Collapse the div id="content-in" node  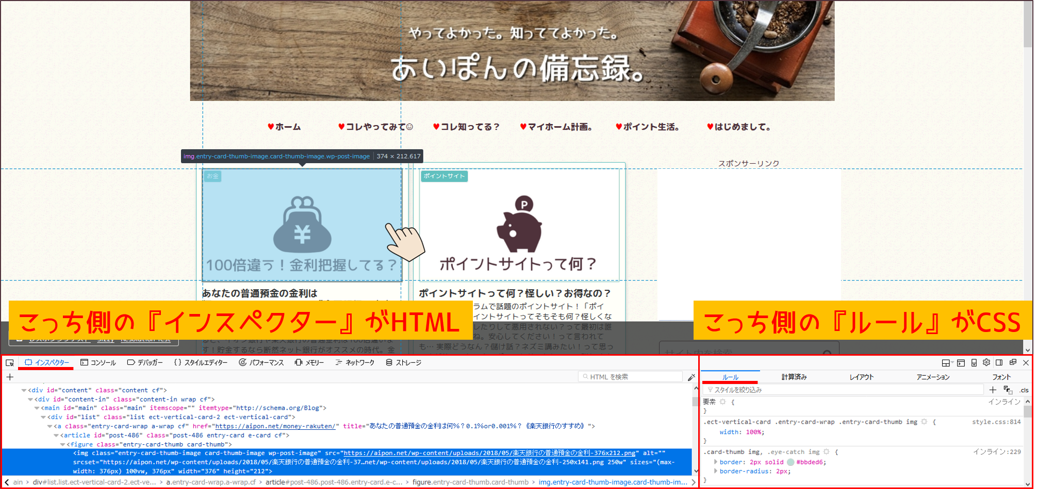(30, 399)
